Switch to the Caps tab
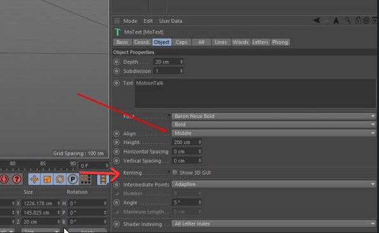The height and width of the screenshot is (233, 379). (x=182, y=42)
